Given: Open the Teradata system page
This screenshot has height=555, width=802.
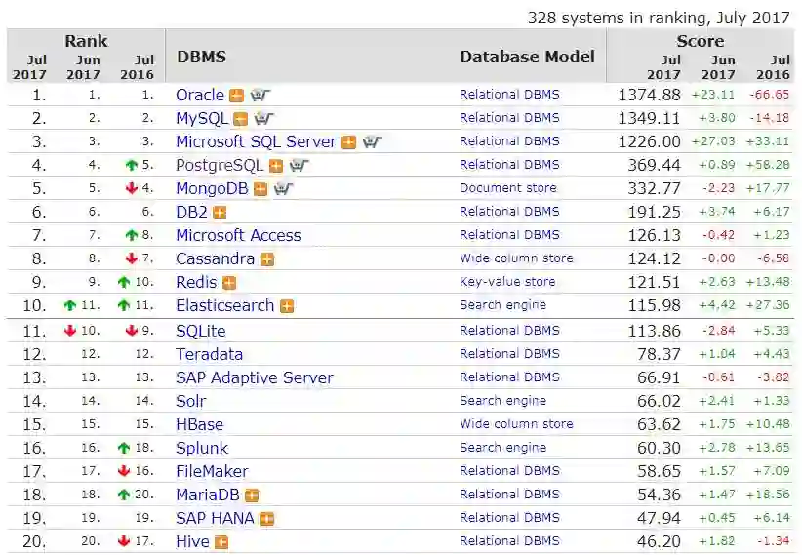Looking at the screenshot, I should coord(209,354).
